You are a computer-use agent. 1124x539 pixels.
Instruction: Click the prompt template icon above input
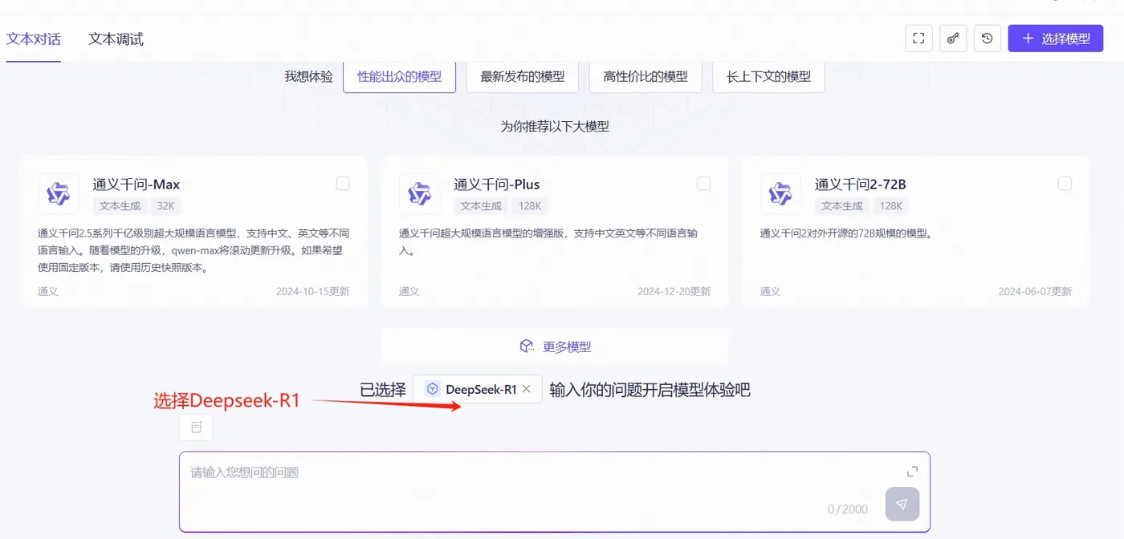196,428
